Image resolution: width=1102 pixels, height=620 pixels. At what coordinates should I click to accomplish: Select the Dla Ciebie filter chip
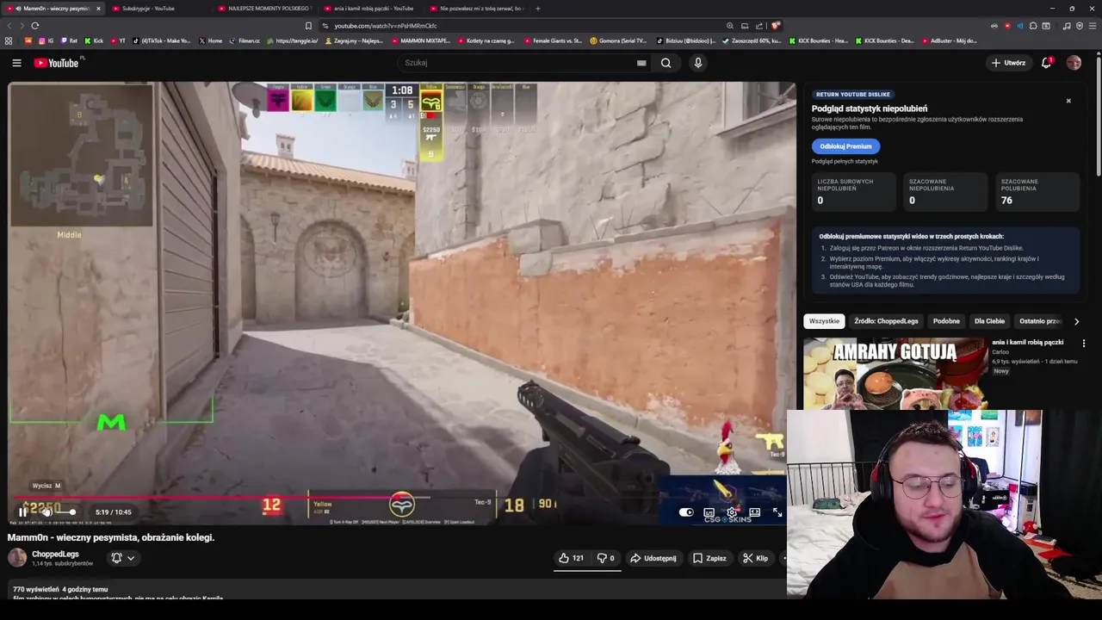pyautogui.click(x=989, y=321)
